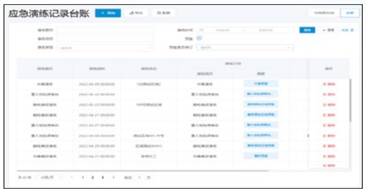Screen dimensions: 367x193
Task: Go to page 2 in pagination
Action: coord(93,177)
